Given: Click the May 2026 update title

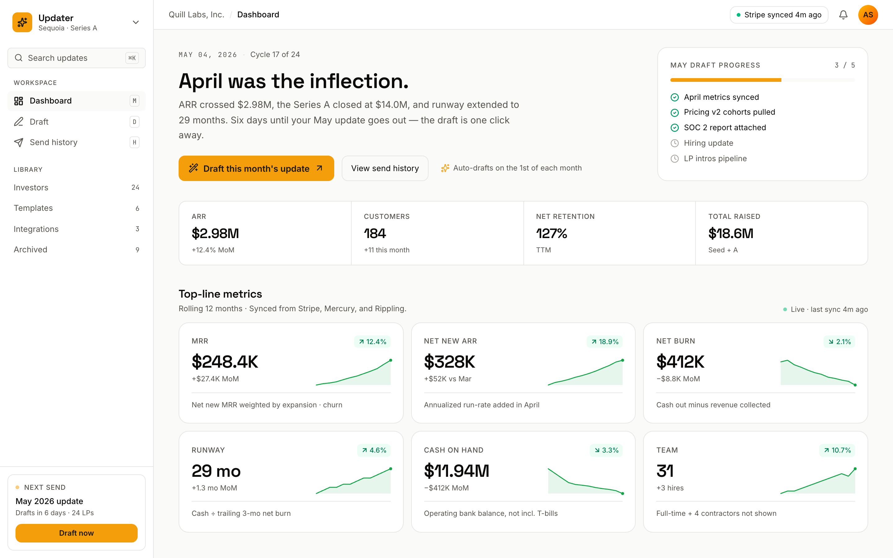Looking at the screenshot, I should point(49,501).
